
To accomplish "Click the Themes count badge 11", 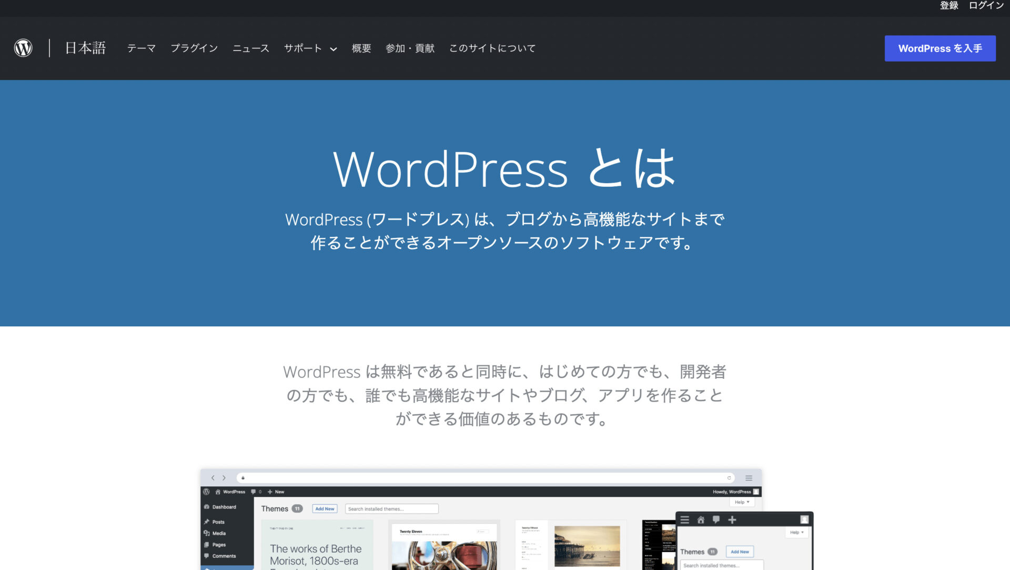I will pyautogui.click(x=297, y=508).
